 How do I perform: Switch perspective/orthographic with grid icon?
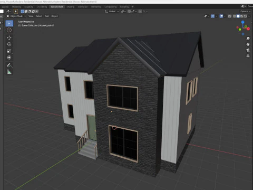[x=248, y=56]
